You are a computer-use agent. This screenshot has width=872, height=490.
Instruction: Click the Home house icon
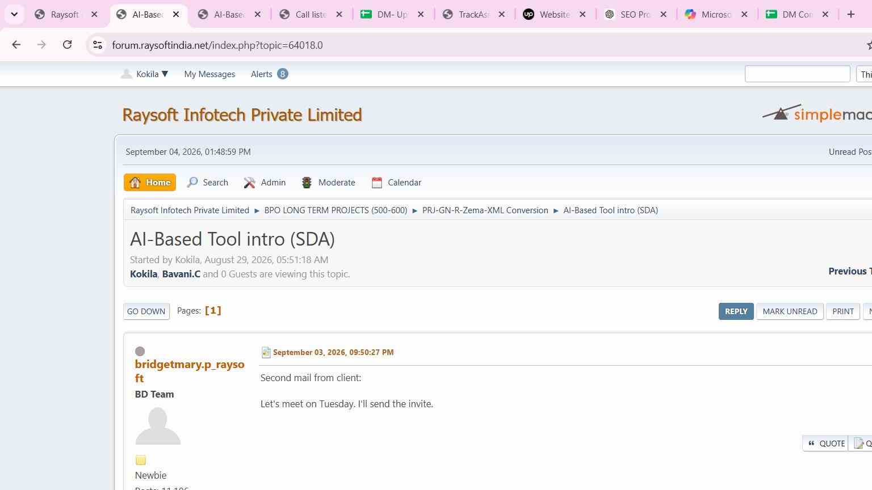[x=135, y=183]
